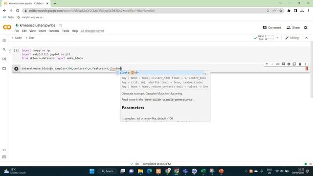
Task: Mirror cell in tab icon
Action: (x=294, y=64)
